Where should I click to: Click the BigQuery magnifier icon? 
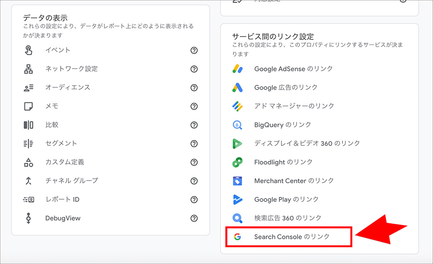(237, 125)
